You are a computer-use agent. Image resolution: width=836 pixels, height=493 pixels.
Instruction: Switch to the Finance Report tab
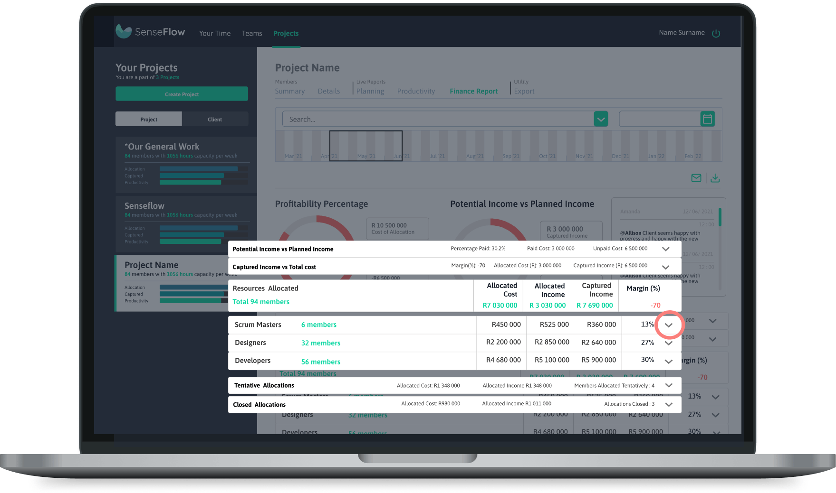tap(474, 91)
